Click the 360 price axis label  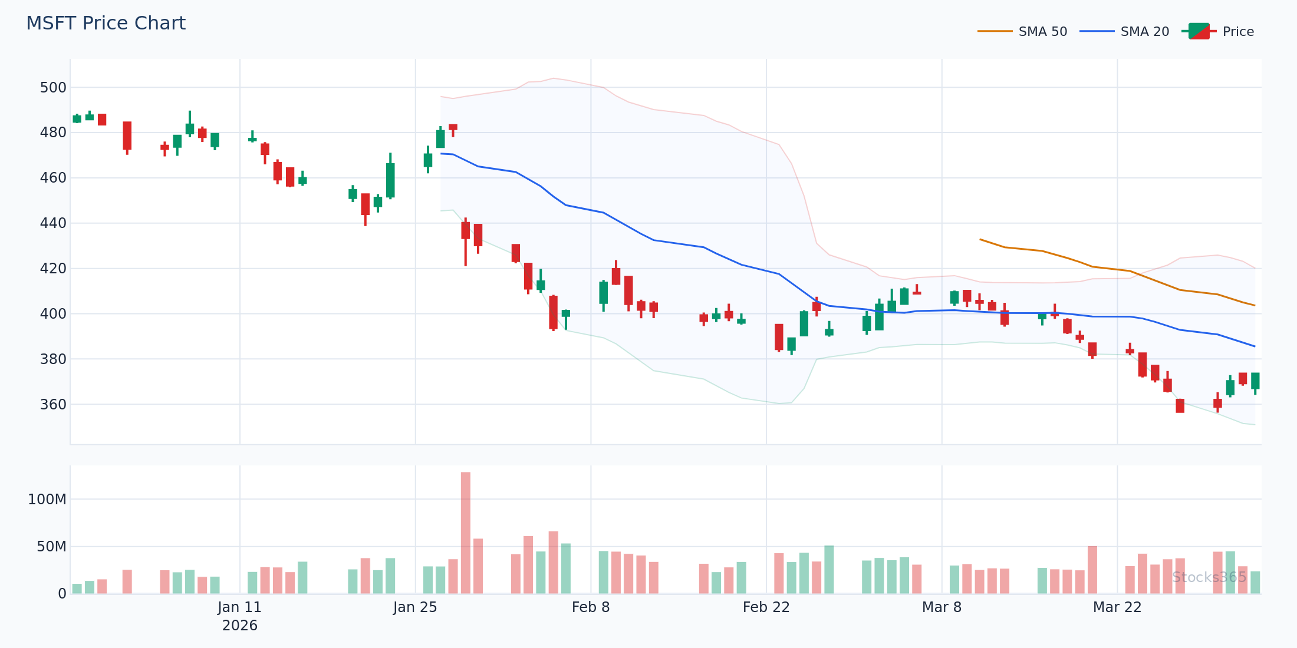click(53, 405)
